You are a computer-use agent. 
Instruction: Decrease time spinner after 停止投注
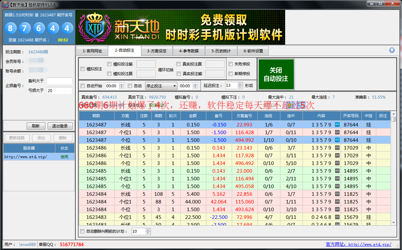(x=195, y=87)
